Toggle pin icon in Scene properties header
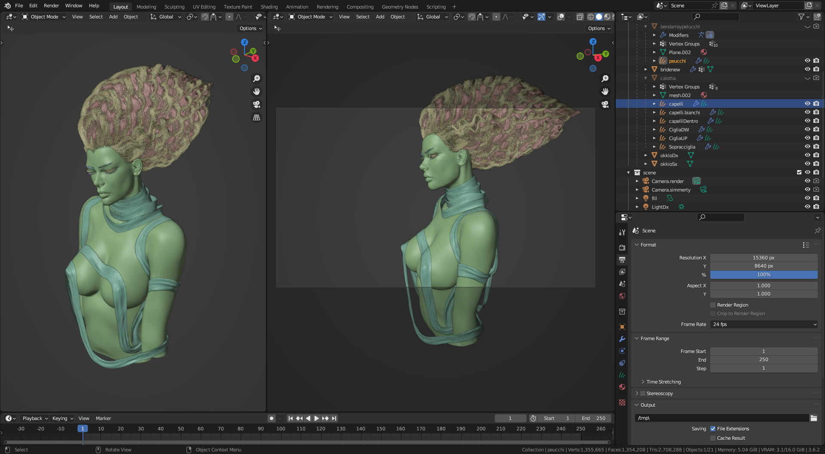Screen dimensions: 825x454 click(817, 231)
